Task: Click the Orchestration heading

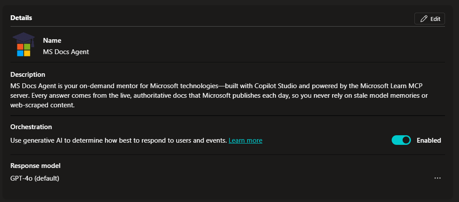Action: click(31, 127)
